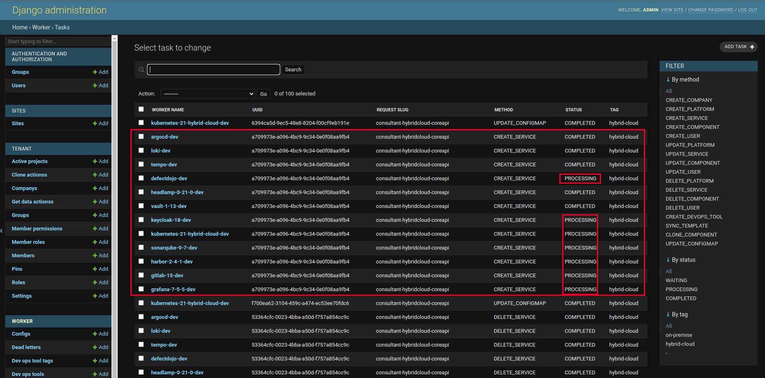Screen dimensions: 765x378
Task: Filter by method UPDATE_CONFIGMAP
Action: (691, 244)
